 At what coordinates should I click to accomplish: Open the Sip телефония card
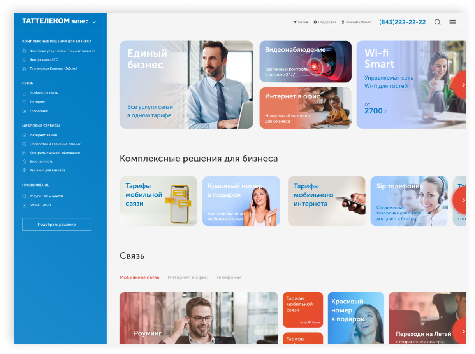point(409,201)
